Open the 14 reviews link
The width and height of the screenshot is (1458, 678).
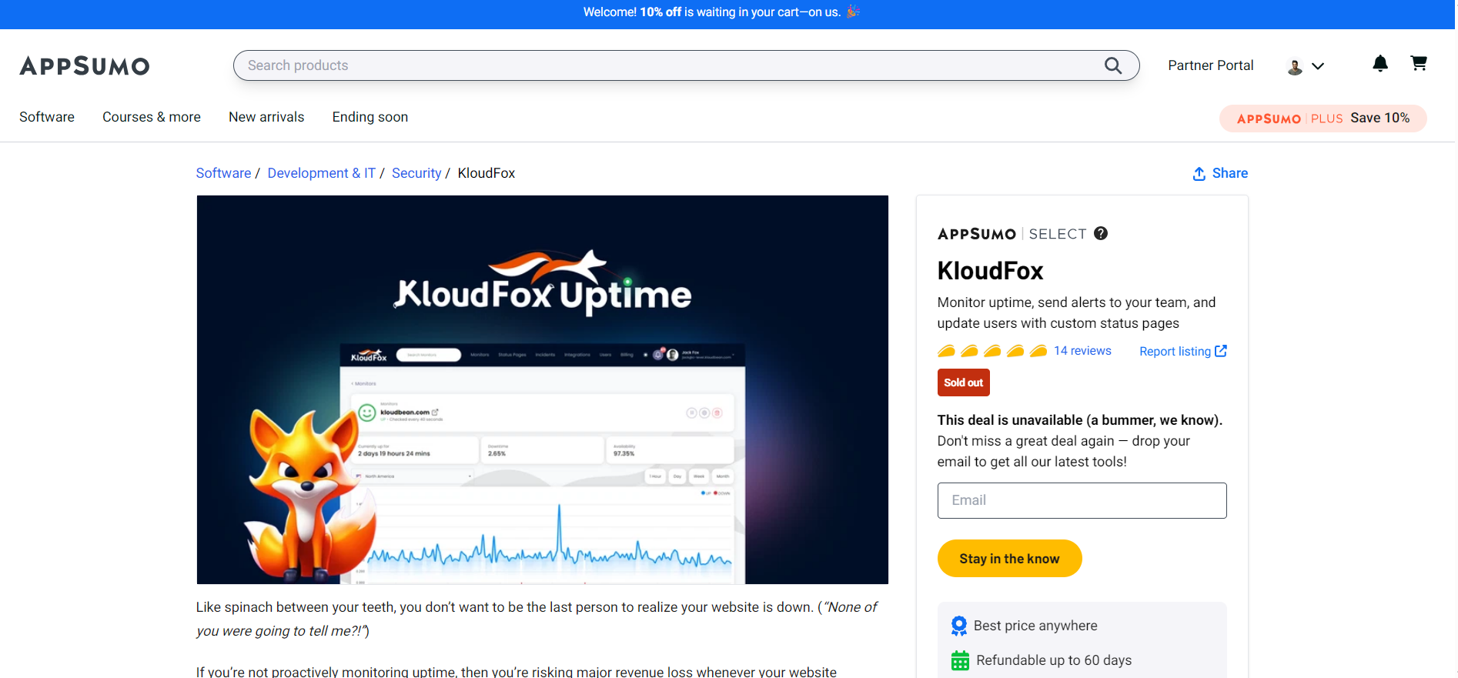1082,351
